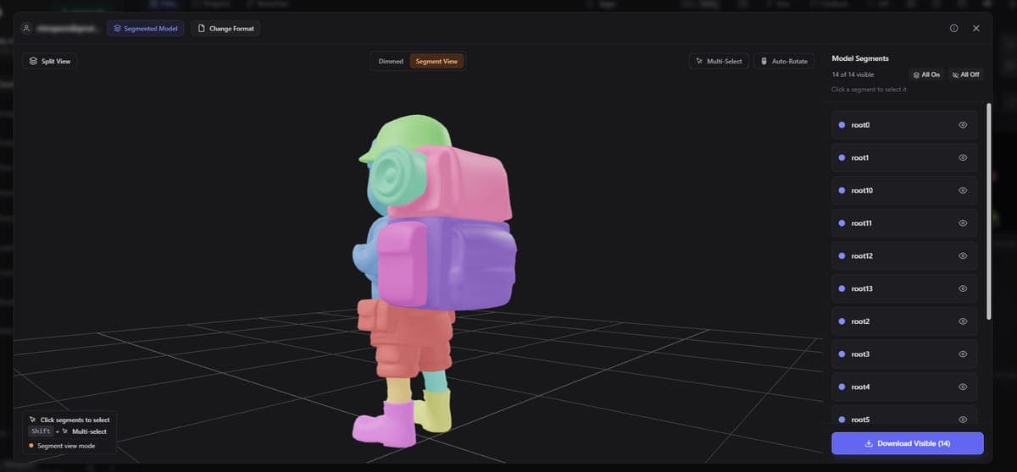
Task: Close the segmented model dialog
Action: (976, 29)
